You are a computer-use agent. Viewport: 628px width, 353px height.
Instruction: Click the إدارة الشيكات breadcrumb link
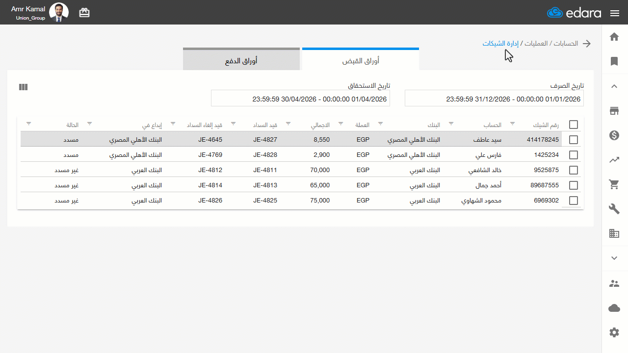[x=500, y=44]
